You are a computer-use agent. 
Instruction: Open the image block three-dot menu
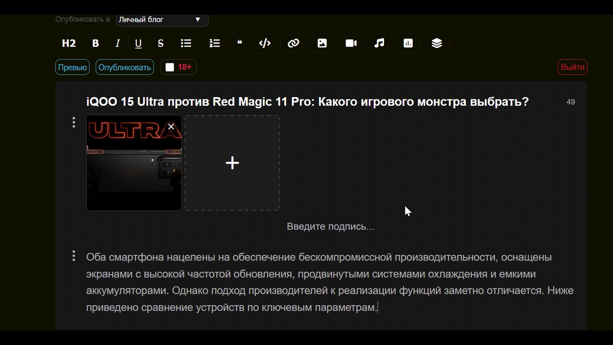74,122
